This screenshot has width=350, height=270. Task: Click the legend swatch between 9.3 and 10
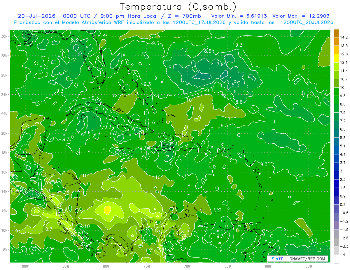(336, 92)
